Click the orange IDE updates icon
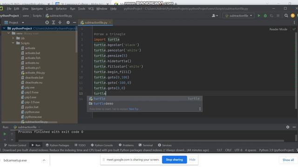The width and height of the screenshot is (298, 167). [293, 16]
